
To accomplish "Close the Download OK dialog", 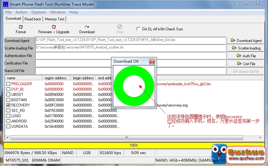I will click(x=152, y=61).
